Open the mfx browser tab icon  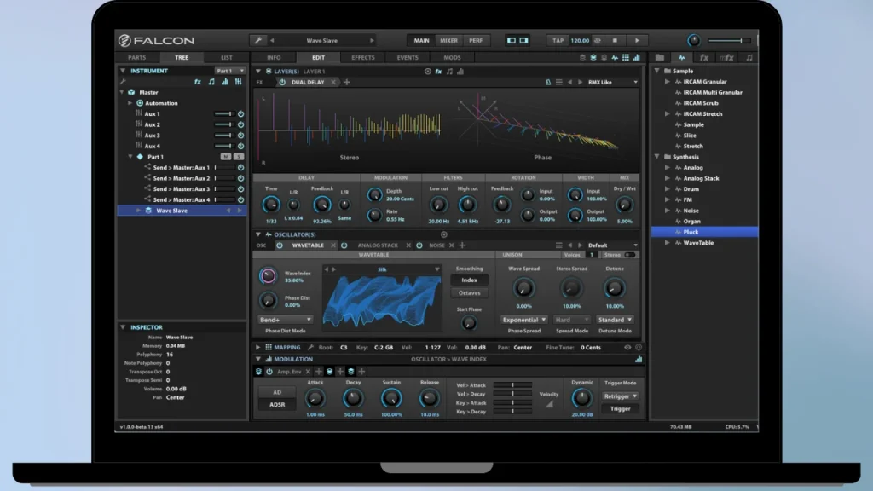click(x=726, y=57)
